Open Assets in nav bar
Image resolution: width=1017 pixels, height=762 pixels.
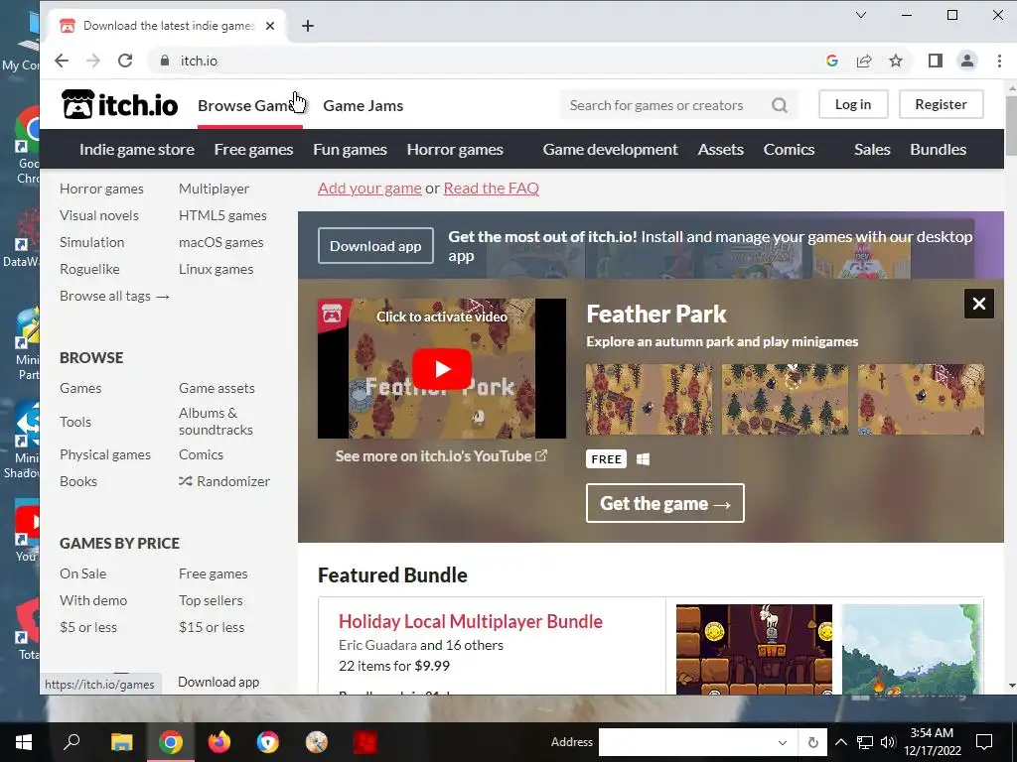click(721, 150)
